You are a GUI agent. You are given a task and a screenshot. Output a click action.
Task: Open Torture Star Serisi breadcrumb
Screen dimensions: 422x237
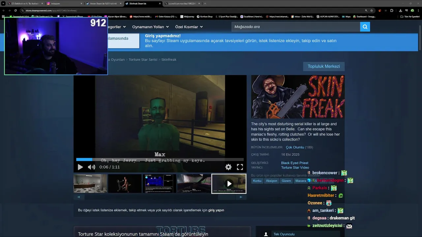143,60
